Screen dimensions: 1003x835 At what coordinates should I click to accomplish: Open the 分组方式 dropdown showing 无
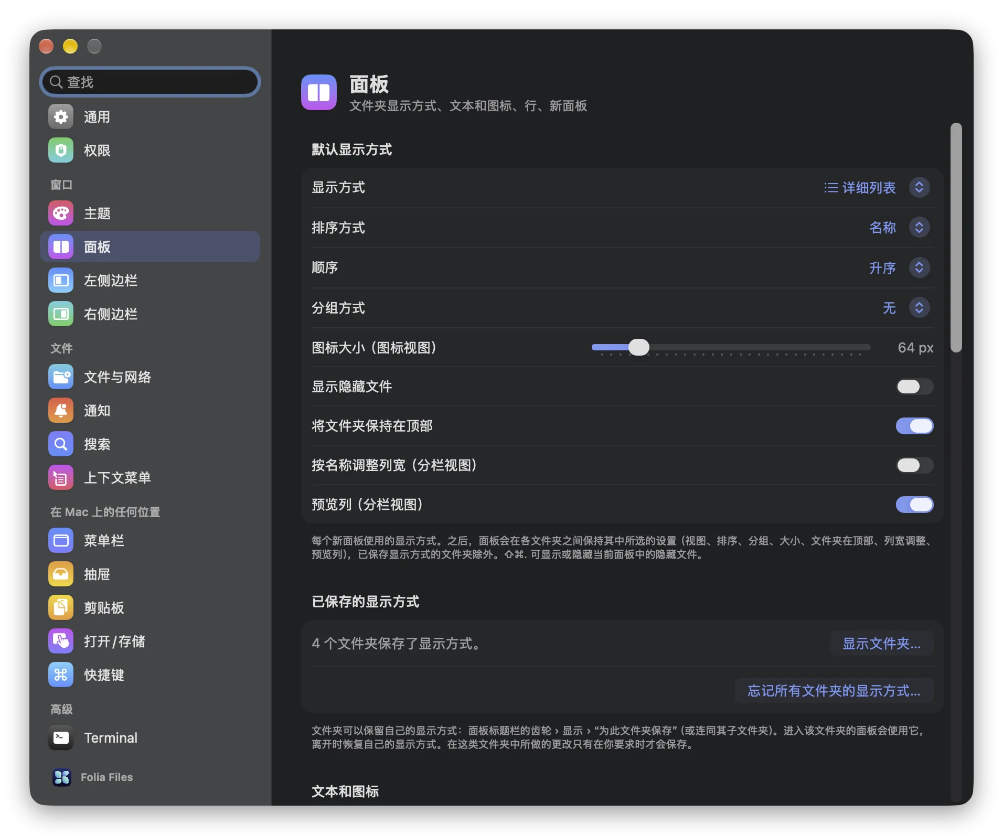(x=906, y=308)
